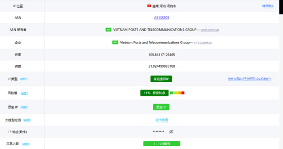
Task: Open help tip next to risk value
Action: click(24, 93)
